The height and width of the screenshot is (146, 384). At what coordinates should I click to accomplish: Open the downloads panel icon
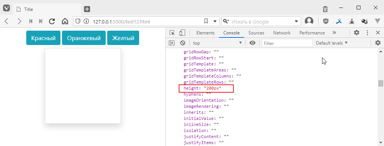click(352, 22)
